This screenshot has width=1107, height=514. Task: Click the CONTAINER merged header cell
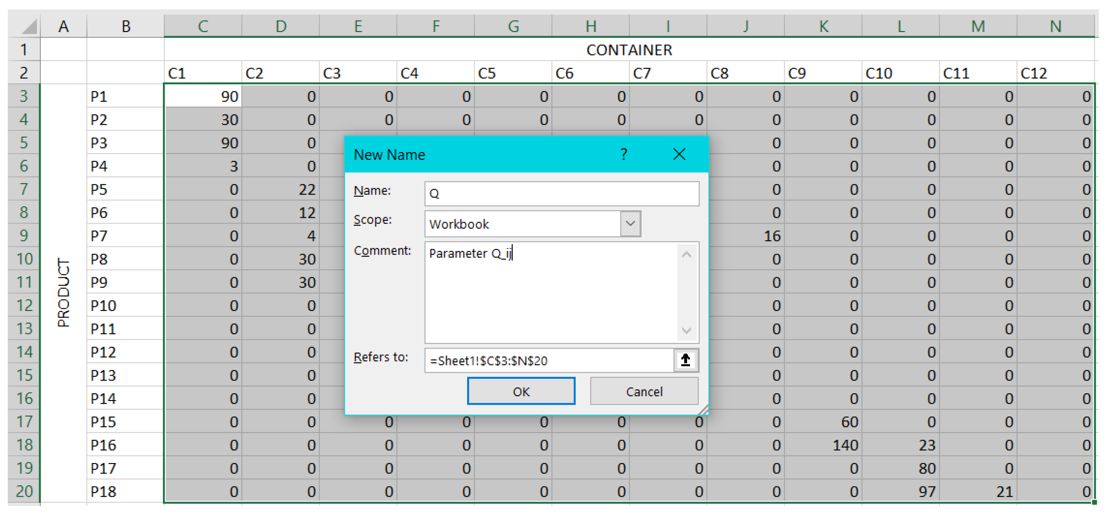coord(629,50)
